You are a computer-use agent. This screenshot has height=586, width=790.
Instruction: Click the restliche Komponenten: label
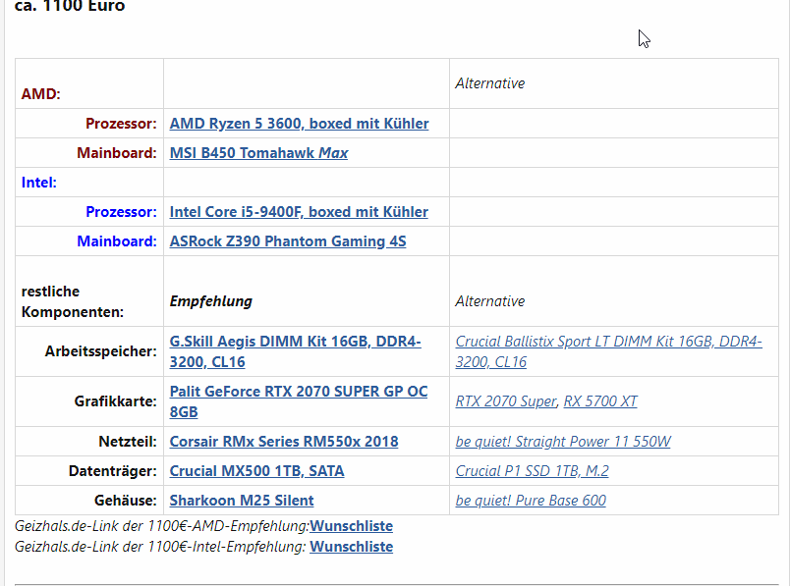[x=73, y=301]
